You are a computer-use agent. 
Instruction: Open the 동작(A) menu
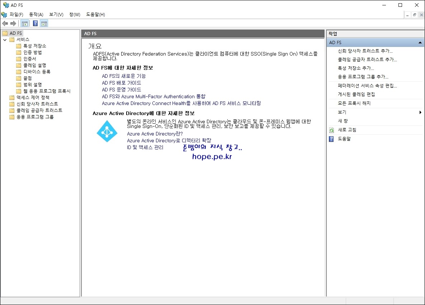point(36,15)
